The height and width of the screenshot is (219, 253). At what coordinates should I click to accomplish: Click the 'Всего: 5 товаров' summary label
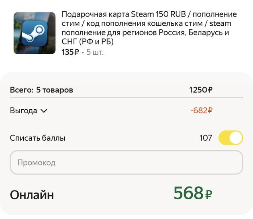41,90
